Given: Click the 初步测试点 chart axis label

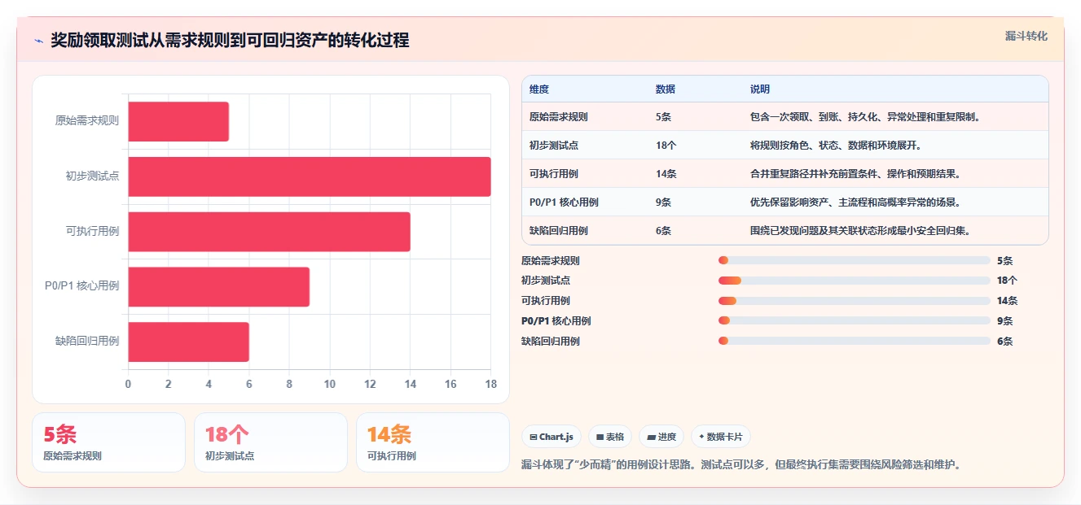Looking at the screenshot, I should [92, 176].
